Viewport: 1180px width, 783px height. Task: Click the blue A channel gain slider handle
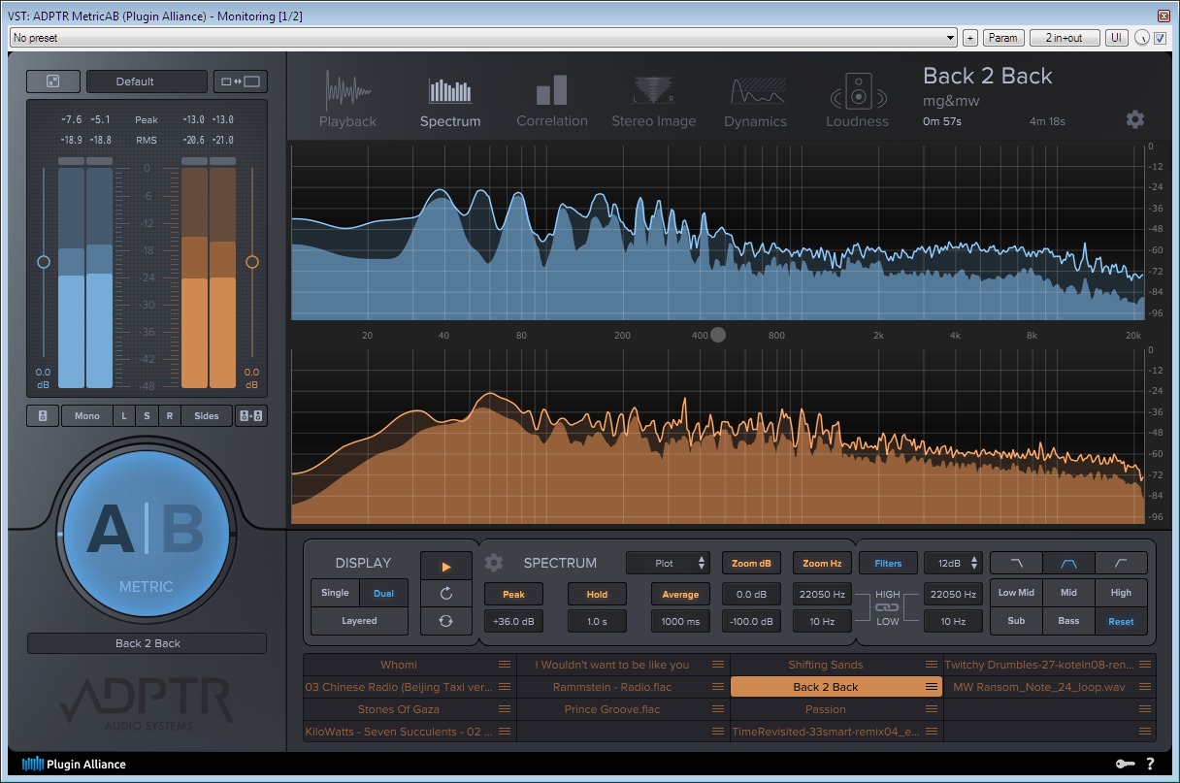coord(43,262)
